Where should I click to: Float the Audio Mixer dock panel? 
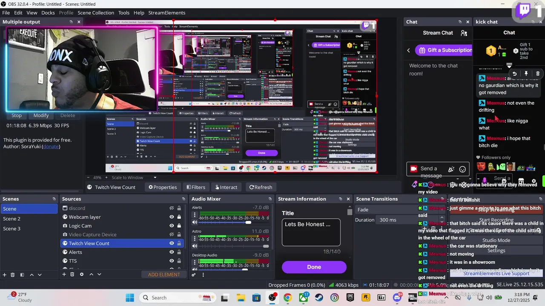(x=270, y=199)
